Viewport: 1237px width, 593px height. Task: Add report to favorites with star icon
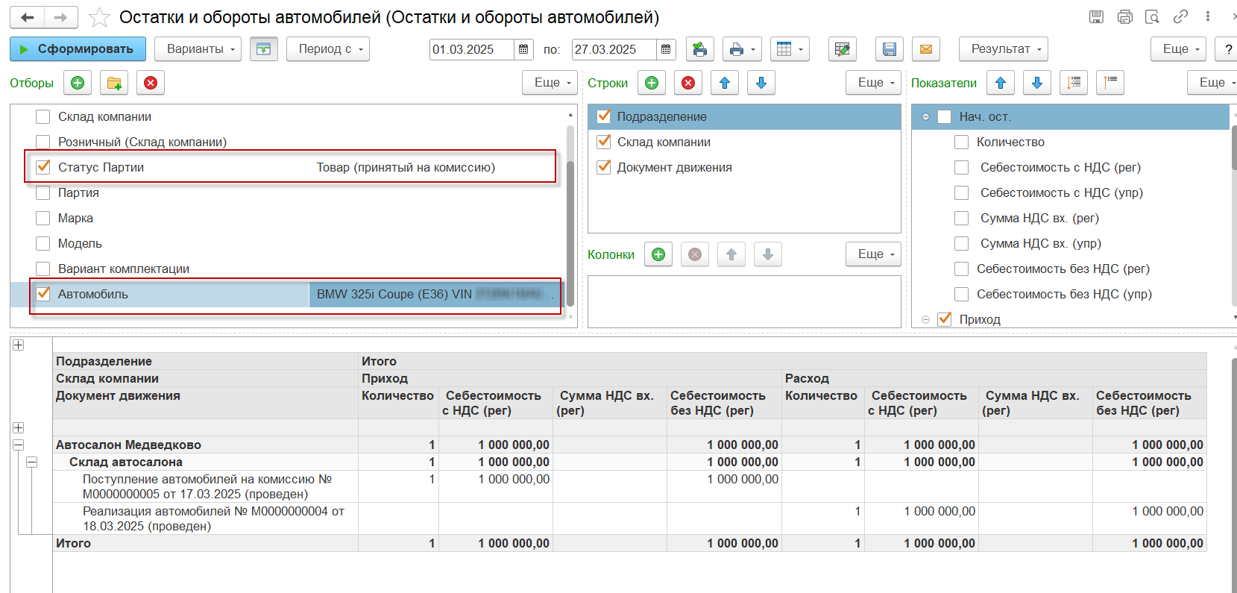pyautogui.click(x=99, y=17)
